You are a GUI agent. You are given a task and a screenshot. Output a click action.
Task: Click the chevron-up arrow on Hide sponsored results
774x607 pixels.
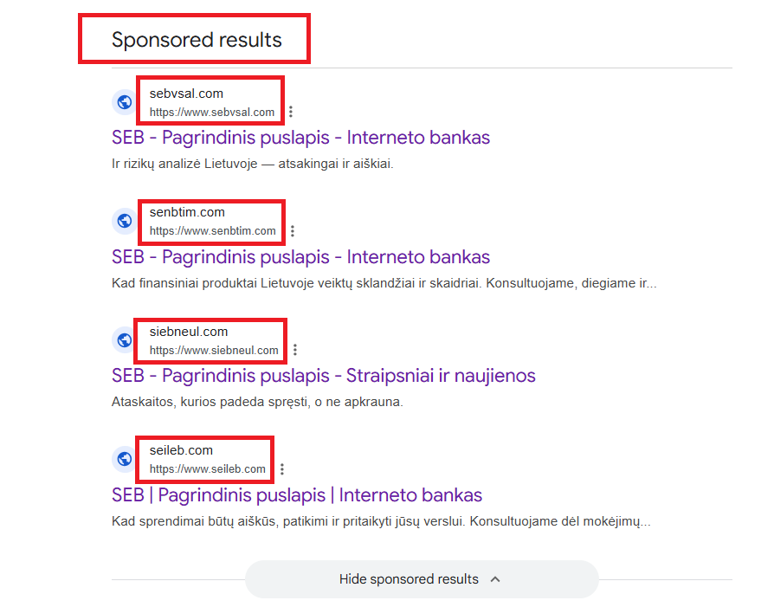[495, 579]
